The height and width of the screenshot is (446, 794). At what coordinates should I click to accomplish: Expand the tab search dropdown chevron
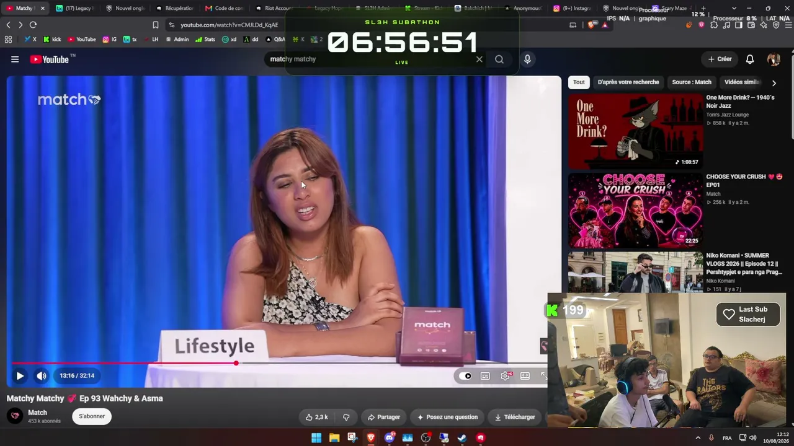[x=734, y=8]
